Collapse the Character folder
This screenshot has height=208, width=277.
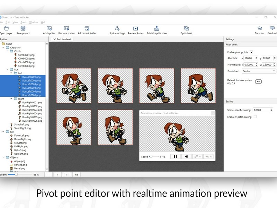click(x=3, y=47)
